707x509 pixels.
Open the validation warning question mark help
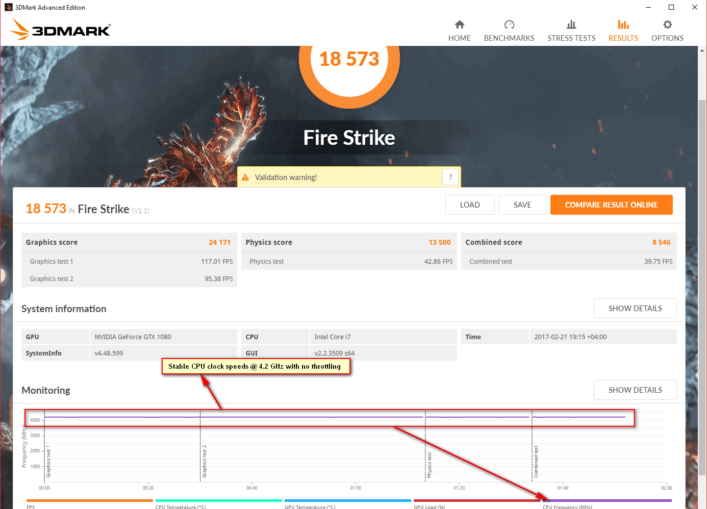click(x=450, y=177)
